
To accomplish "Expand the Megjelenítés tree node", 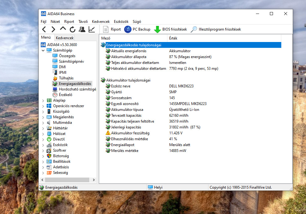I will pyautogui.click(x=43, y=117).
